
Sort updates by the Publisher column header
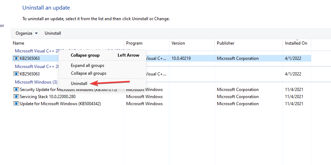pyautogui.click(x=226, y=43)
